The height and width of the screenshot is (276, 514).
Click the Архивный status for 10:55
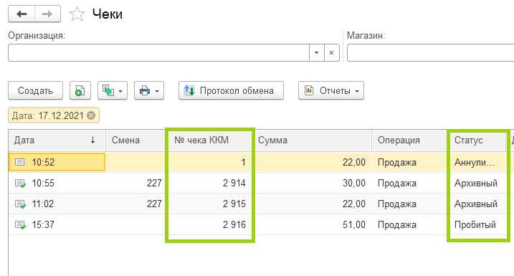pyautogui.click(x=475, y=183)
